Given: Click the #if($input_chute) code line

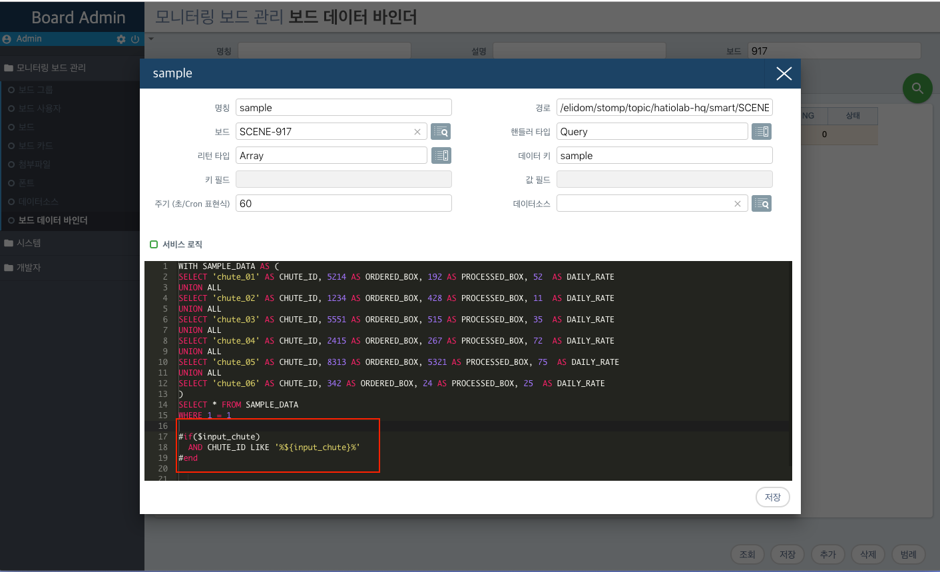Looking at the screenshot, I should pyautogui.click(x=219, y=437).
